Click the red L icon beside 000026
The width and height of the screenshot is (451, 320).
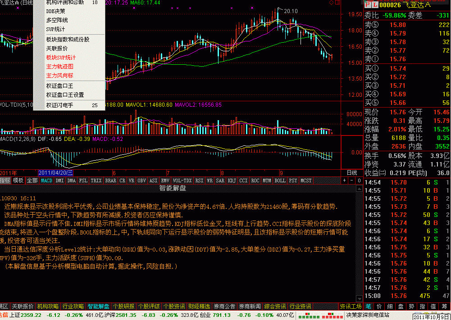coord(375,5)
